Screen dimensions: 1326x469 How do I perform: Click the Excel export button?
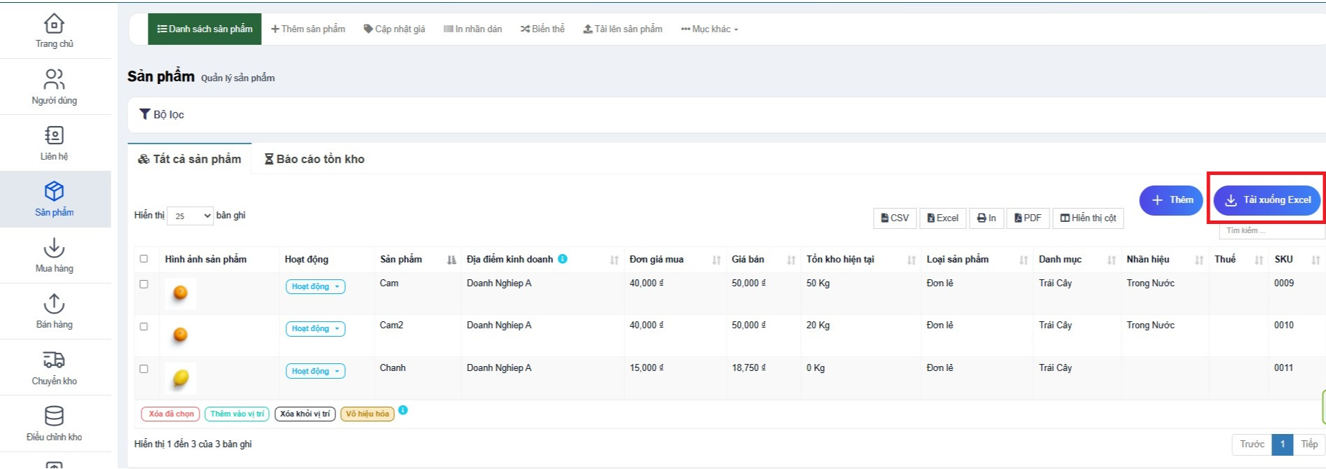(x=943, y=218)
